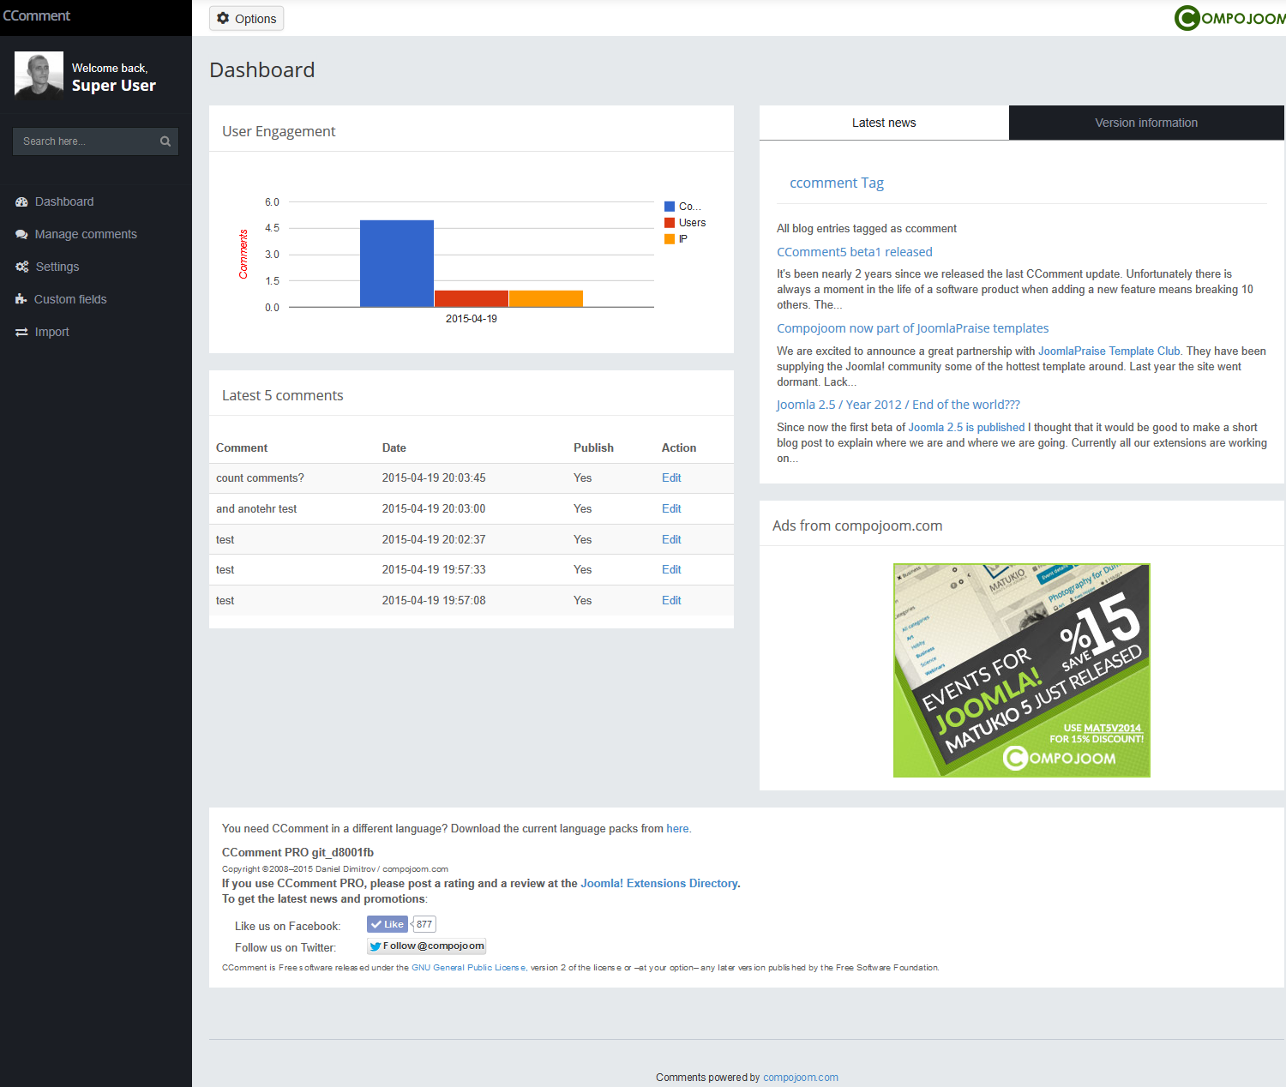Click the orange IP bar in chart
The height and width of the screenshot is (1087, 1286).
546,298
